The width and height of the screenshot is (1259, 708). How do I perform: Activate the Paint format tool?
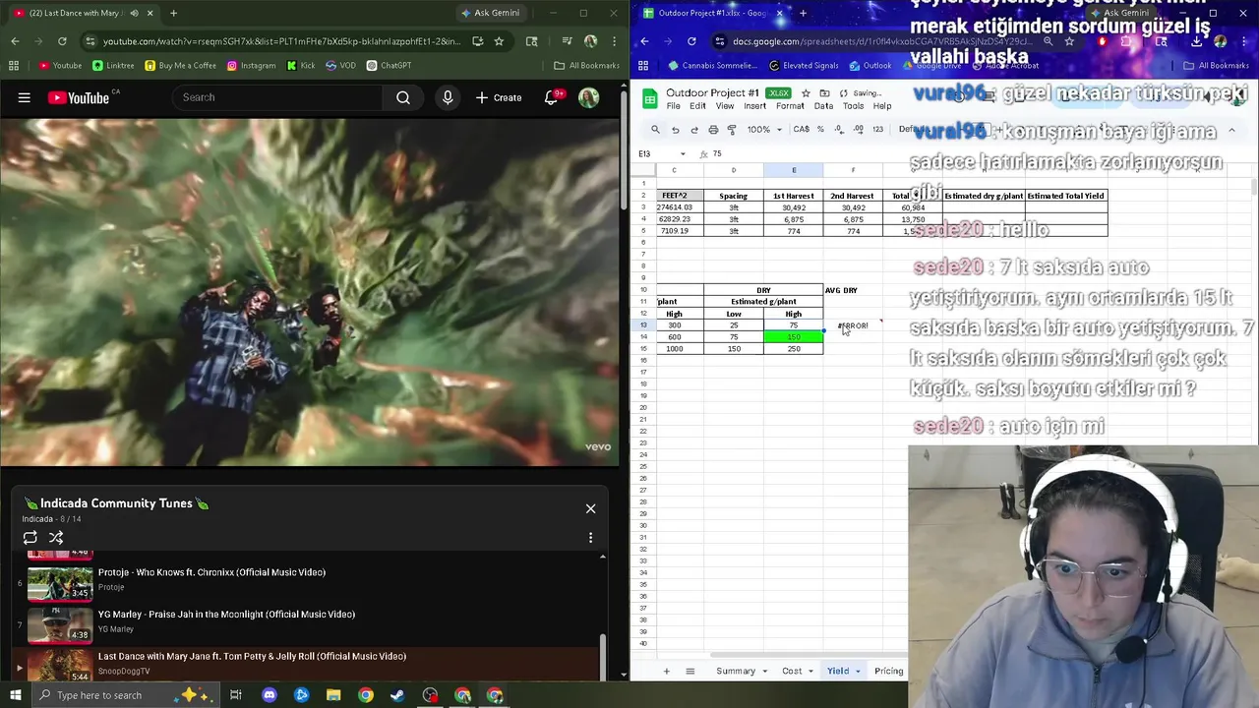pos(732,130)
